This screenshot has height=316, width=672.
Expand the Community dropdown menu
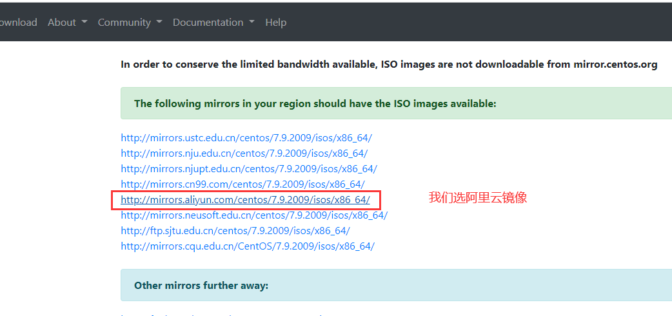point(130,23)
